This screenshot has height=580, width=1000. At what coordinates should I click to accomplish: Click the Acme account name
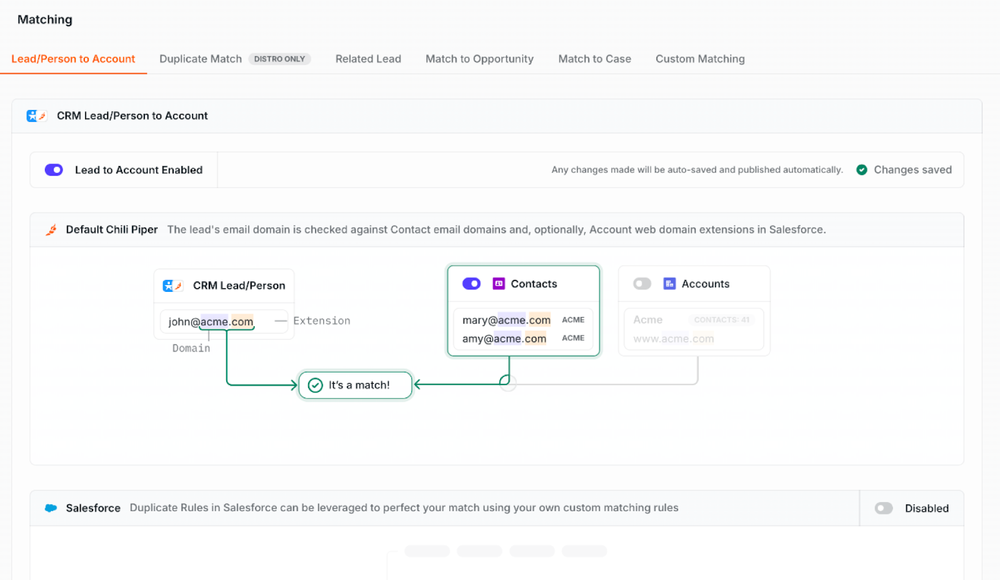pyautogui.click(x=647, y=319)
